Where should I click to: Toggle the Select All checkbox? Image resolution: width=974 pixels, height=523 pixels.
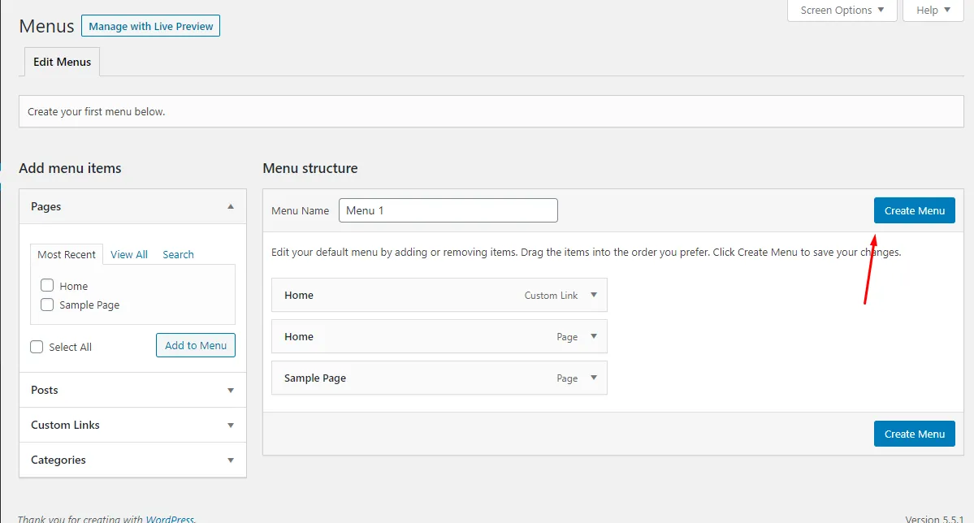(37, 347)
